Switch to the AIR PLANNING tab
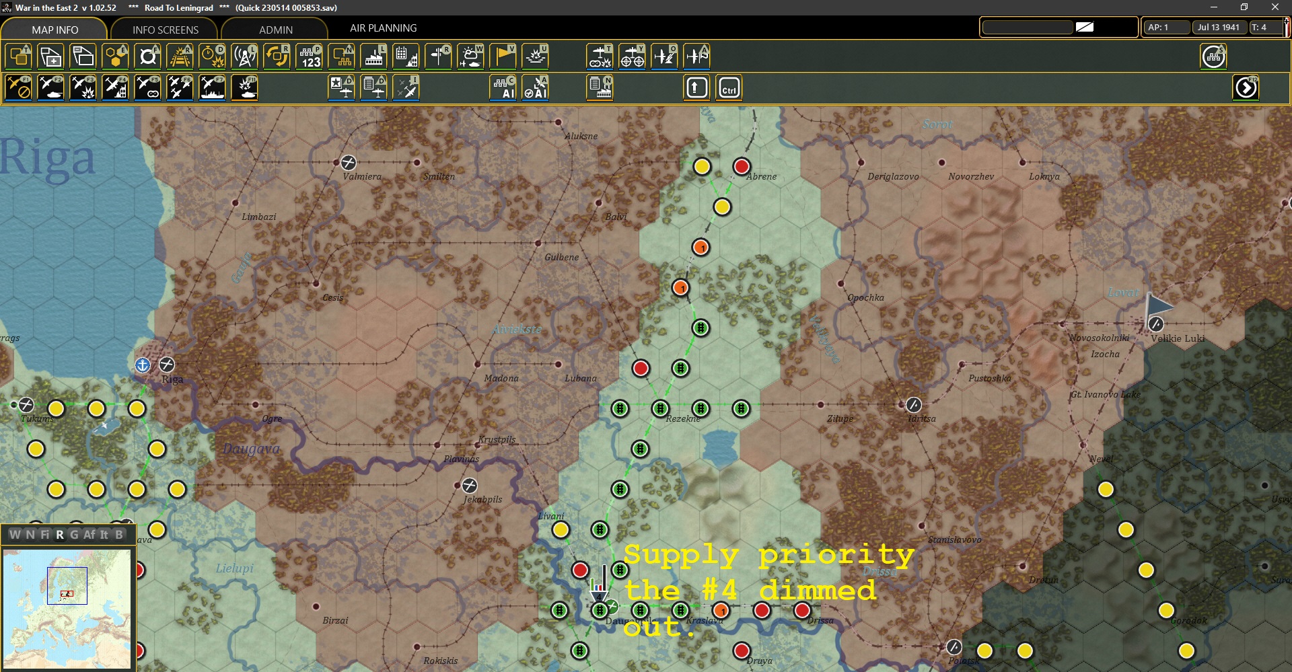The image size is (1292, 672). click(383, 28)
